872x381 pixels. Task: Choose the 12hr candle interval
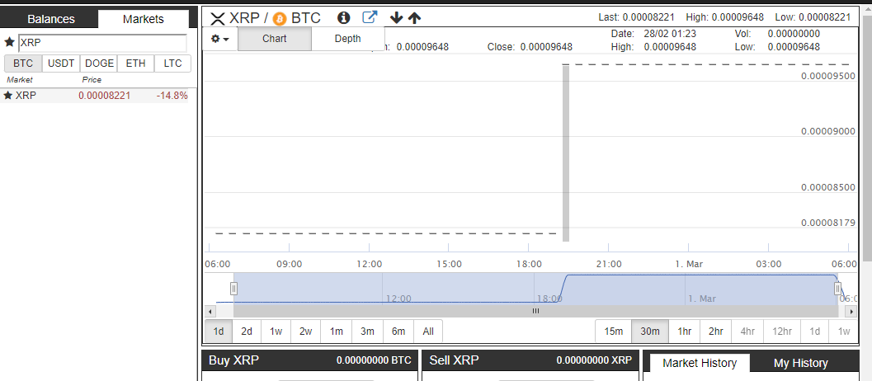click(782, 332)
